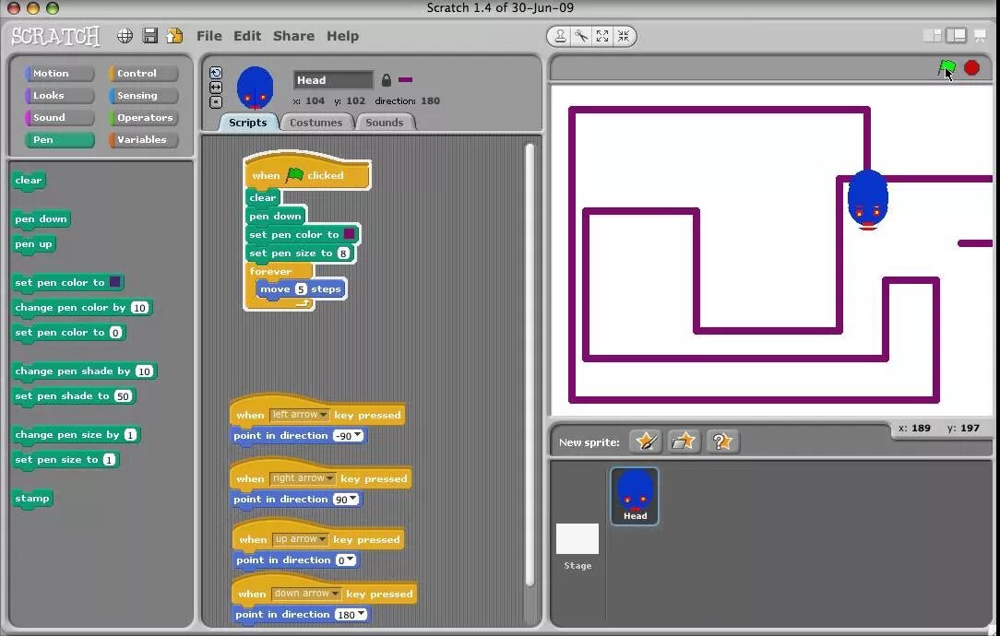Switch to full stage view mode
Viewport: 1000px width, 636px height.
click(956, 36)
